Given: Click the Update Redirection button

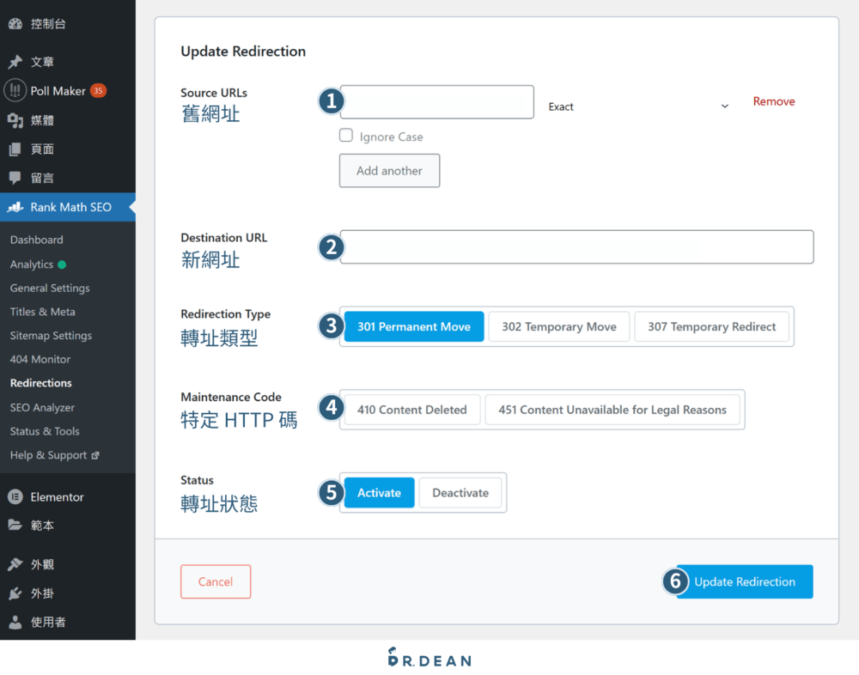Looking at the screenshot, I should point(744,581).
